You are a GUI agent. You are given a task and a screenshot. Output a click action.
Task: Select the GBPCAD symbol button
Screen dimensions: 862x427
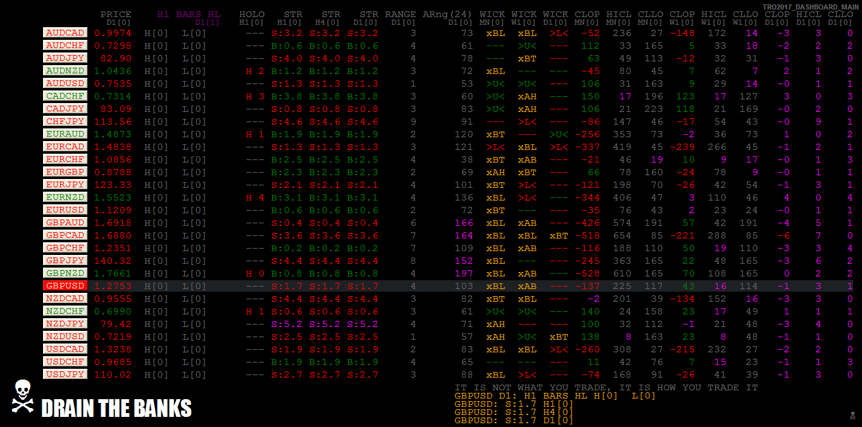[65, 235]
